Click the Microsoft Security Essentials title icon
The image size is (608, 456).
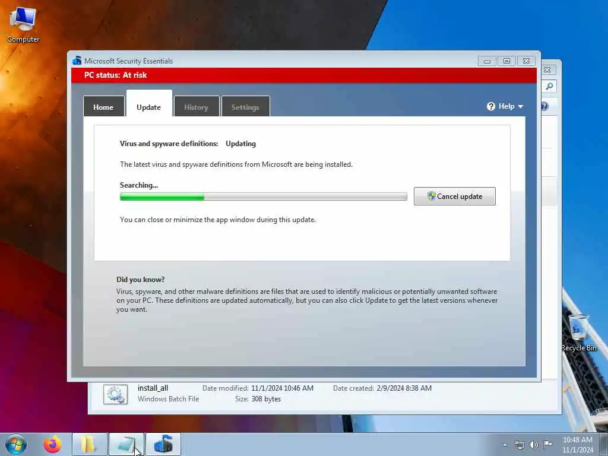tap(77, 61)
